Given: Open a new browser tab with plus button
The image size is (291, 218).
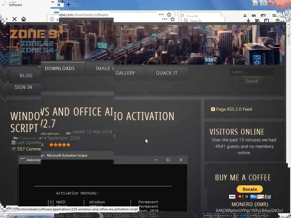Looking at the screenshot, I should coord(68,5).
